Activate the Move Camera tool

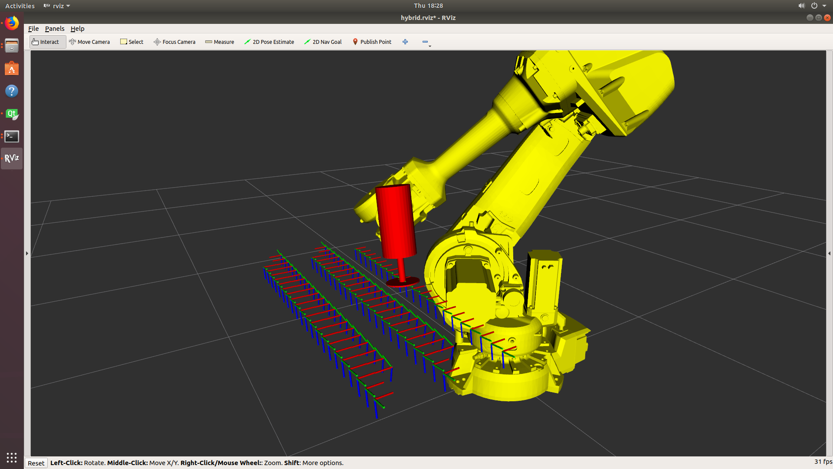(x=90, y=42)
